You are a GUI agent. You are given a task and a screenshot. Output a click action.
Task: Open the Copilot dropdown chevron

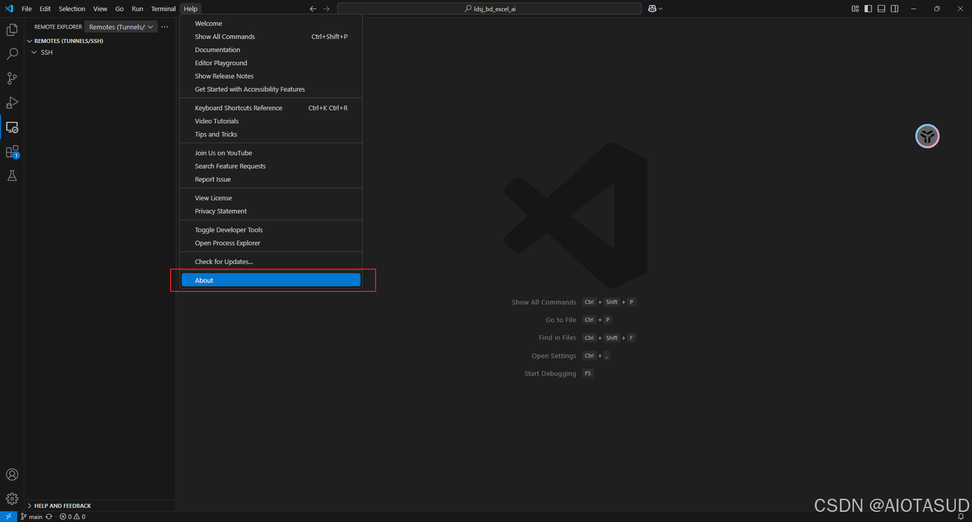click(x=661, y=9)
